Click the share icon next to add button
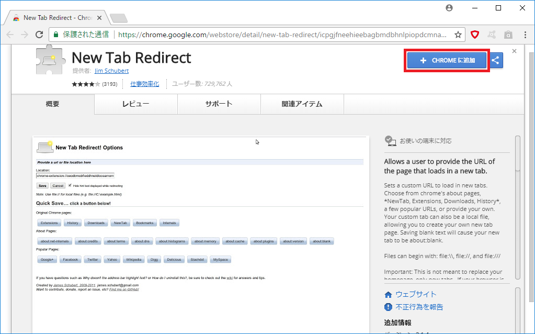535x334 pixels. point(495,60)
